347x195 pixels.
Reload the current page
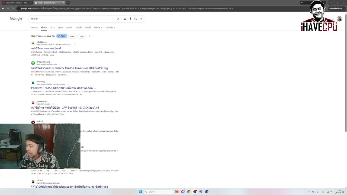[12, 8]
